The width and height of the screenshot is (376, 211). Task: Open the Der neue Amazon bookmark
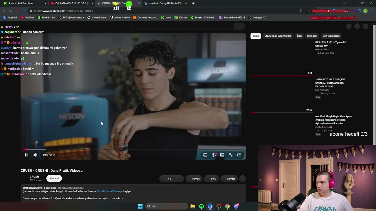click(x=145, y=18)
